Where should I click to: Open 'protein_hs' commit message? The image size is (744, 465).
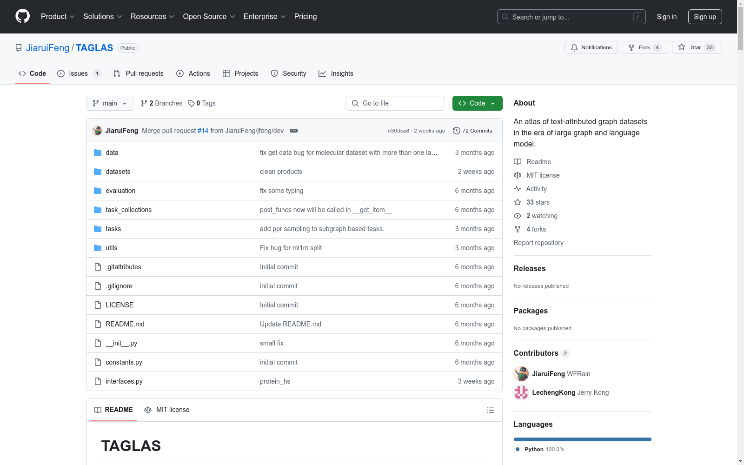275,381
